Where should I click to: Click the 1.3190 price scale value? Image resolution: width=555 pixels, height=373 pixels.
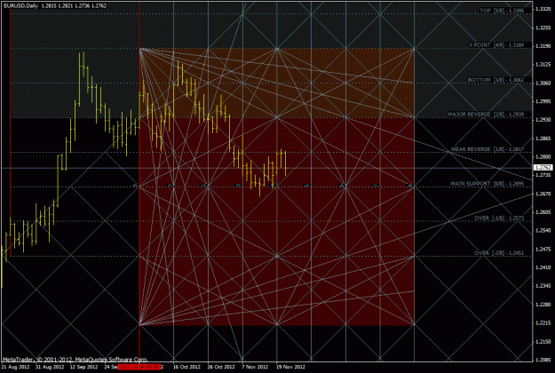point(543,46)
